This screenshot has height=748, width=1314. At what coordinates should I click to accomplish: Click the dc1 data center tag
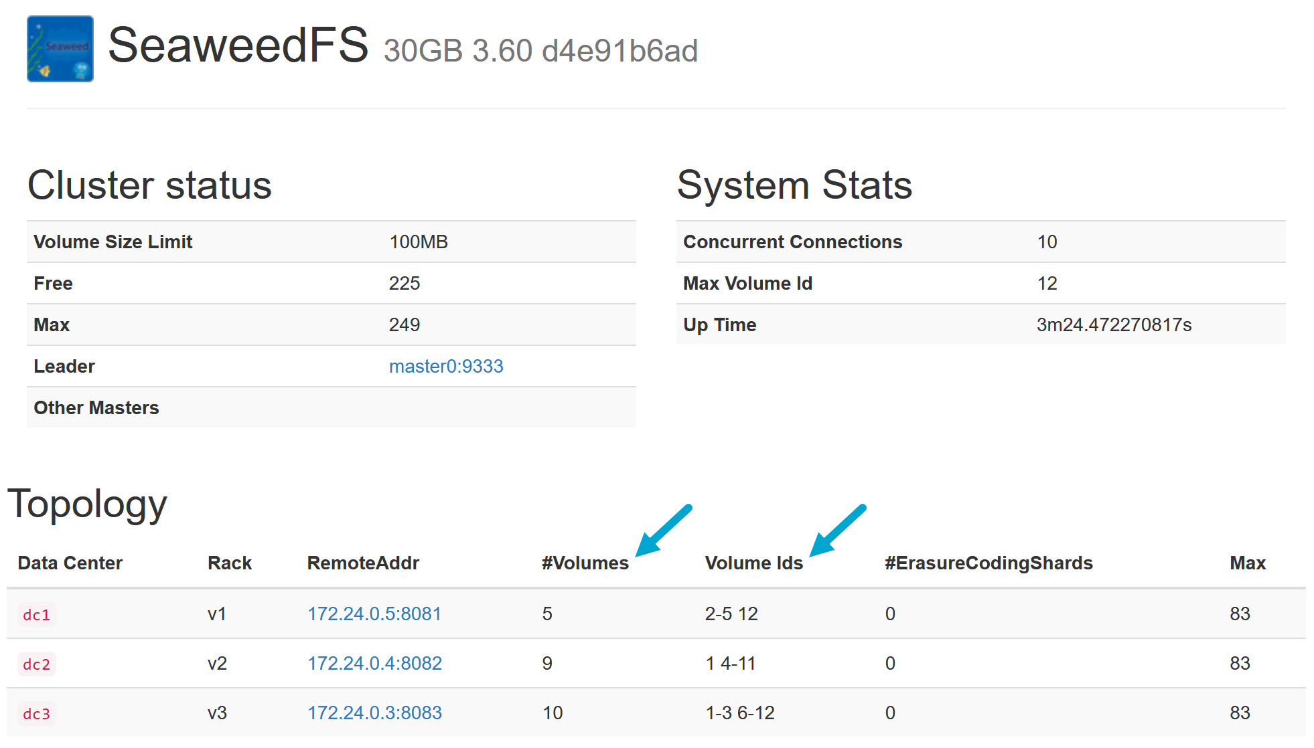coord(36,614)
